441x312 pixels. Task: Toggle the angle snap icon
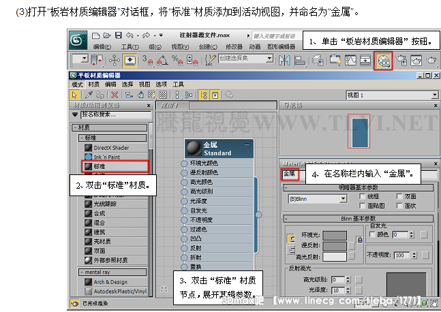162,60
